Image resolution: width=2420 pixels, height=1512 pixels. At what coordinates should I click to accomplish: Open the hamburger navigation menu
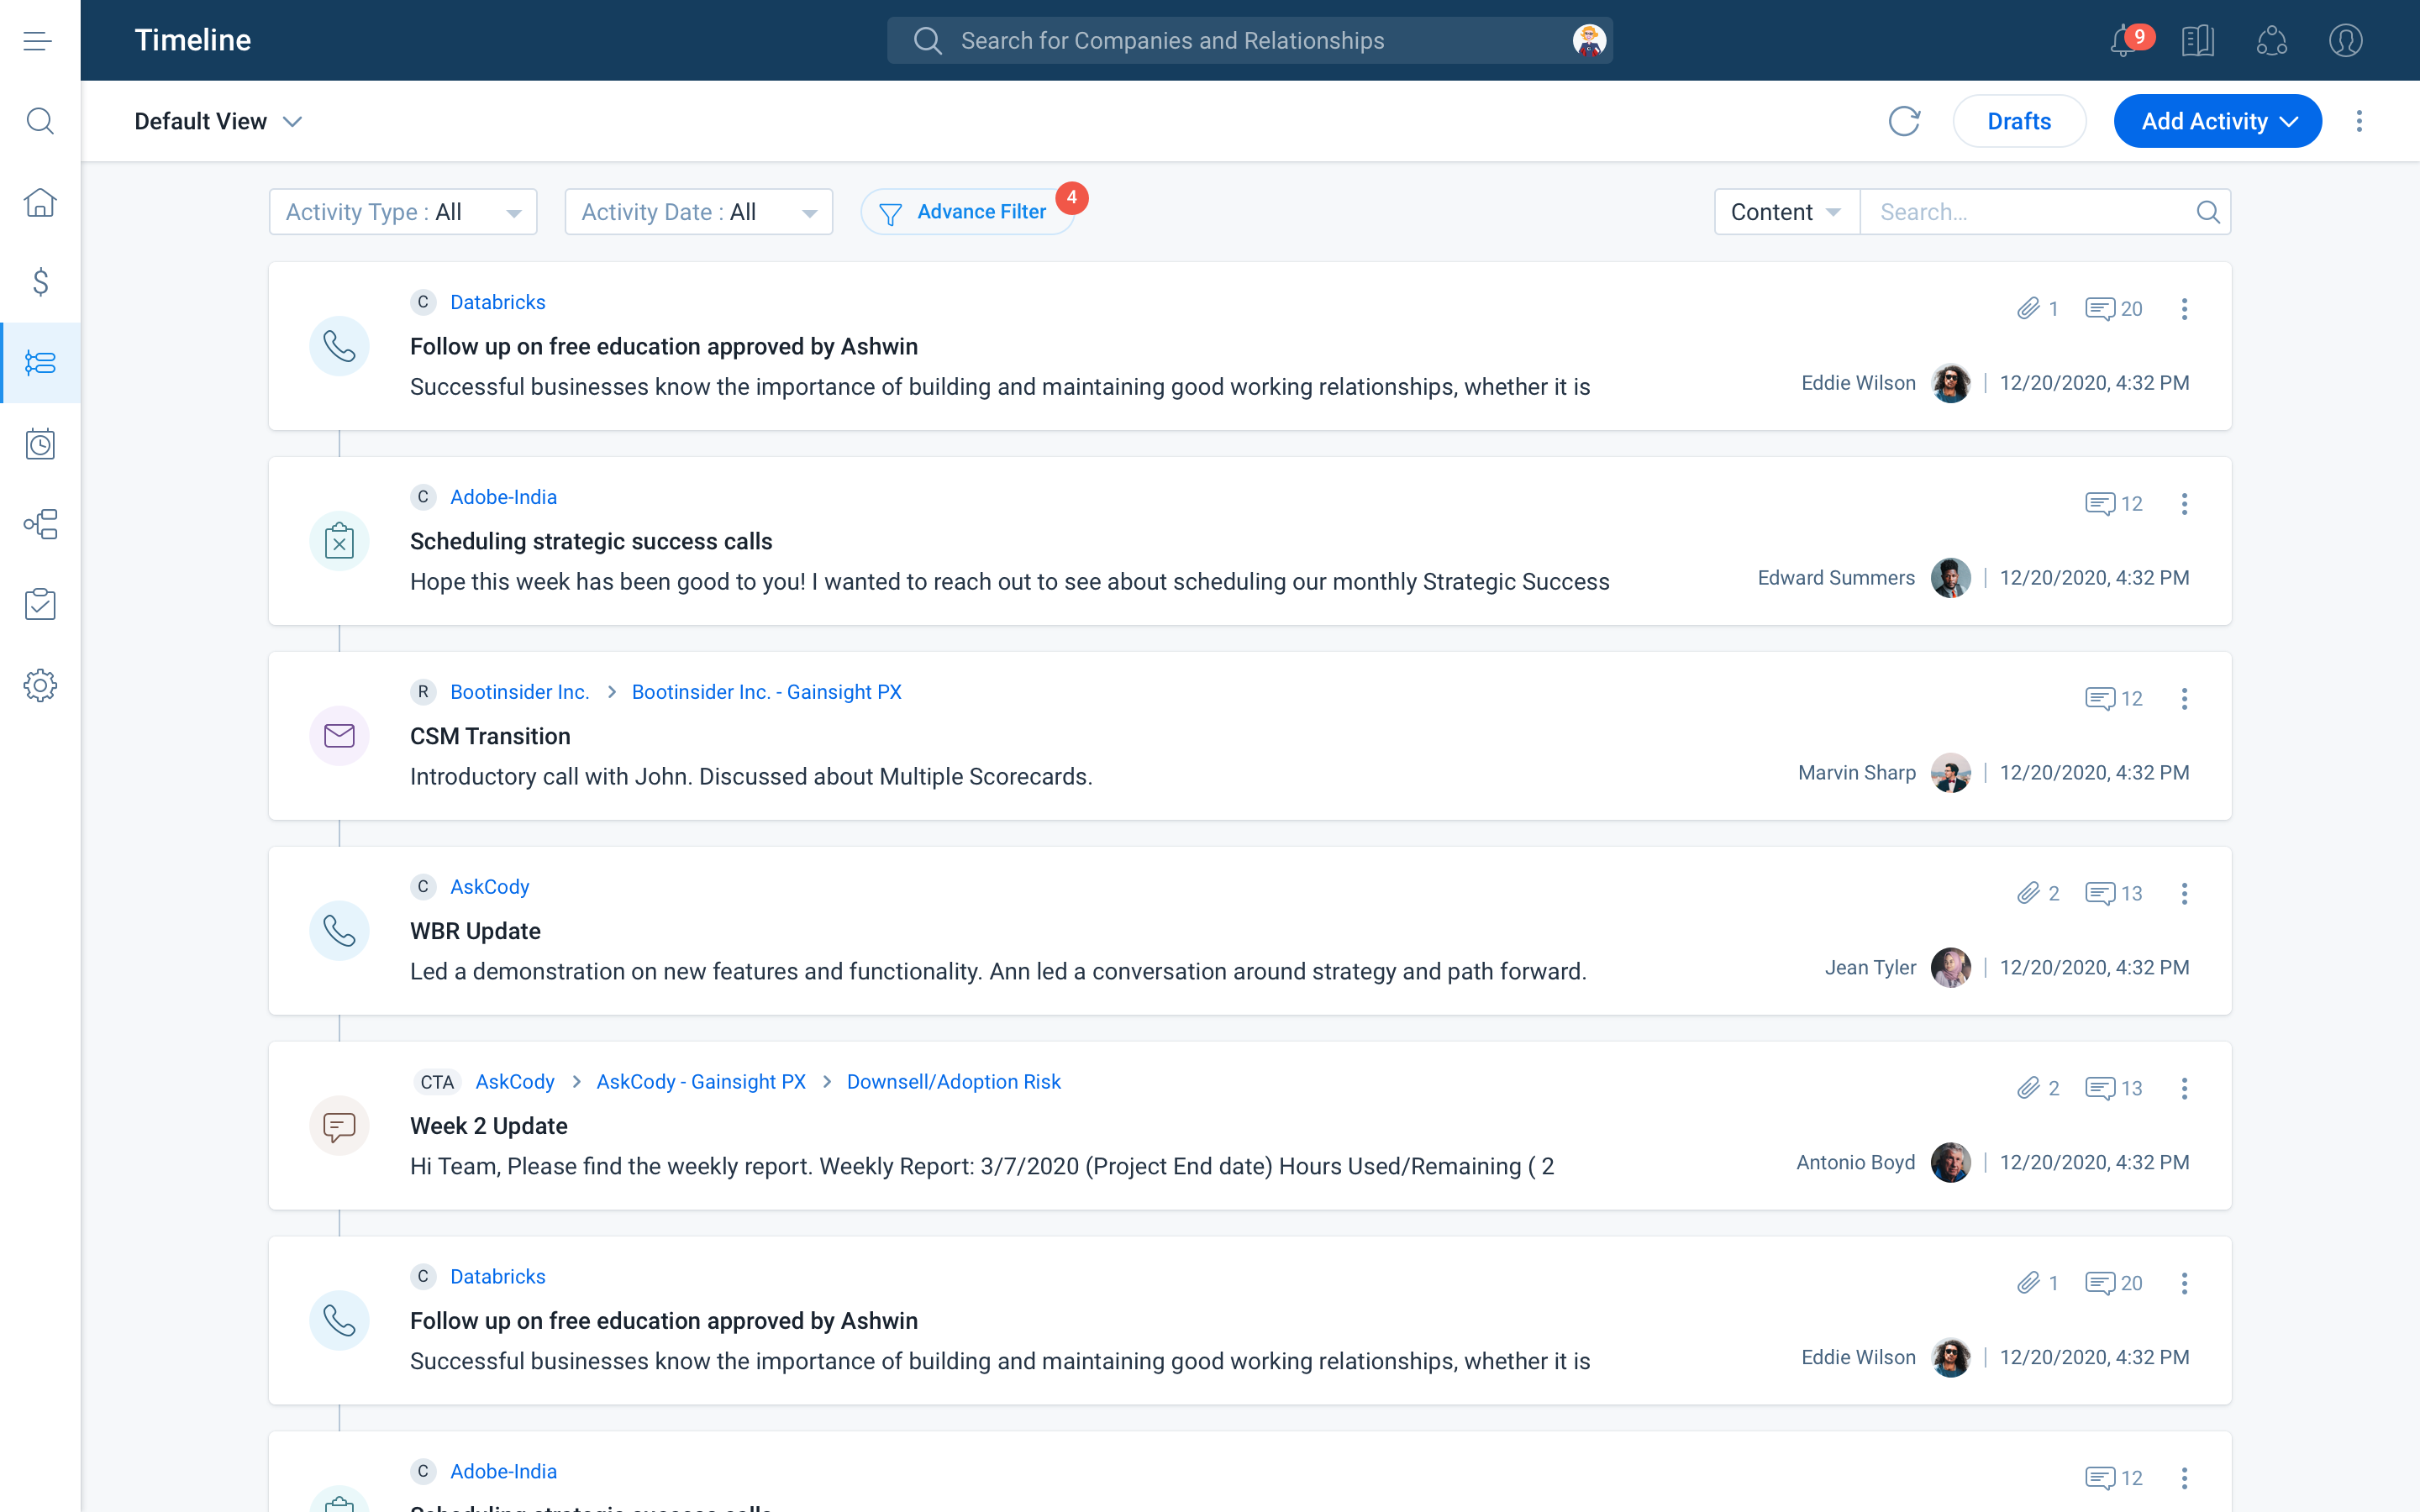(38, 41)
